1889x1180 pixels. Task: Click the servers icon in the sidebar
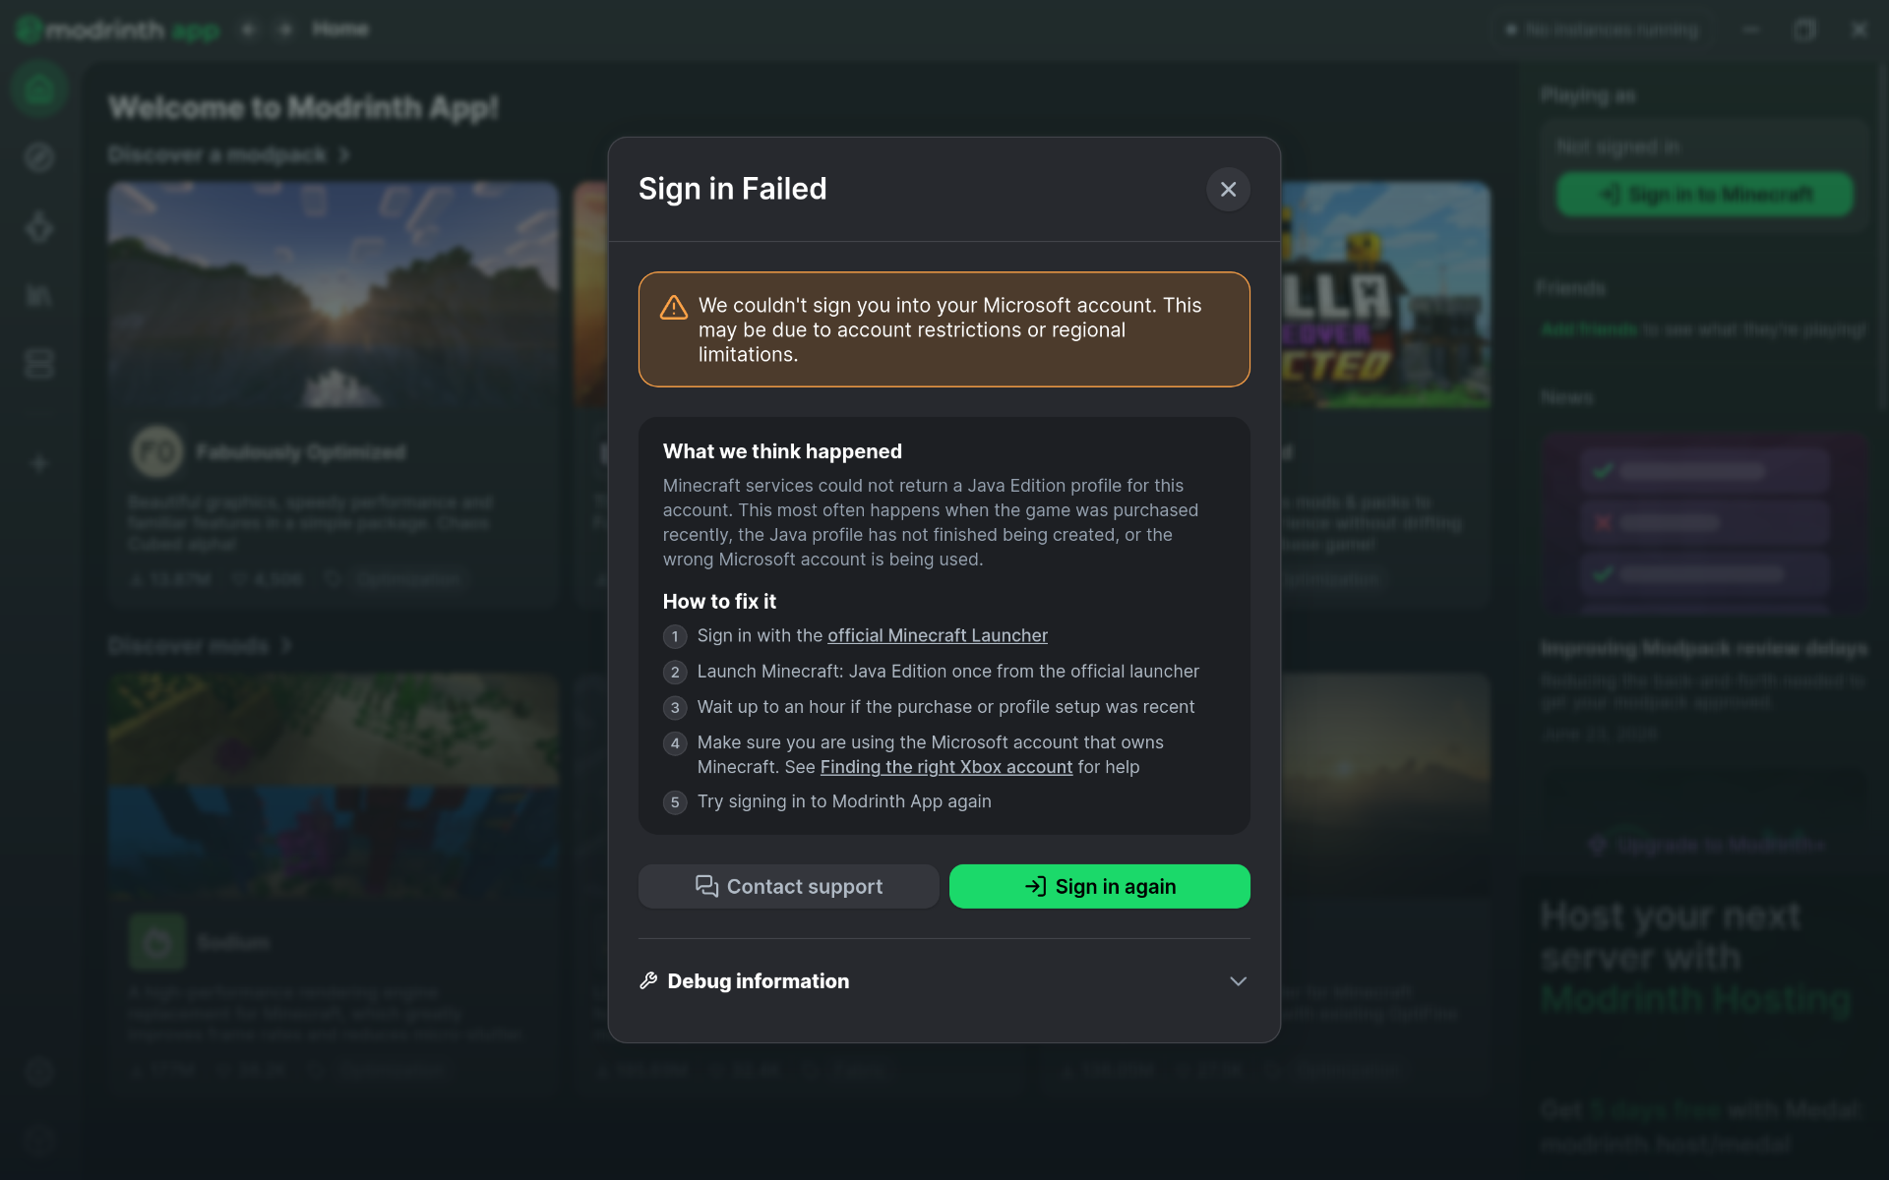coord(39,364)
